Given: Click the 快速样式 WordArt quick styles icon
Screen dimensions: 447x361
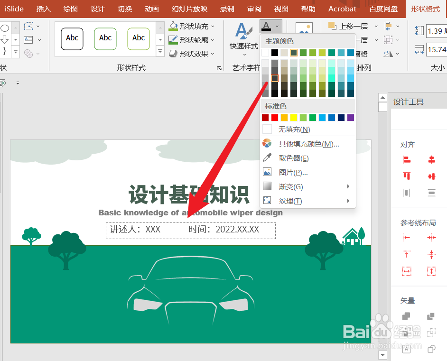Looking at the screenshot, I should (244, 31).
